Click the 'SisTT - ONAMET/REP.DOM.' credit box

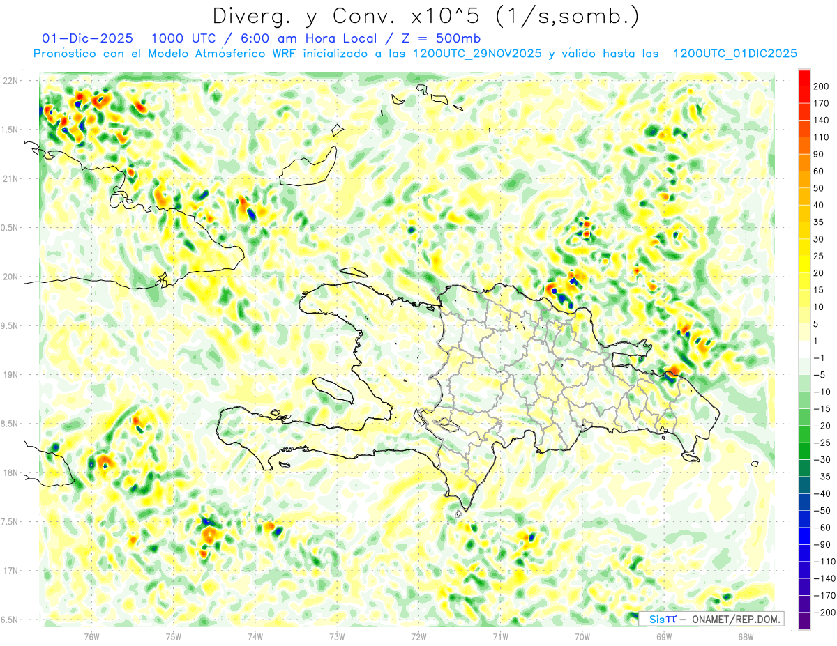click(x=711, y=619)
